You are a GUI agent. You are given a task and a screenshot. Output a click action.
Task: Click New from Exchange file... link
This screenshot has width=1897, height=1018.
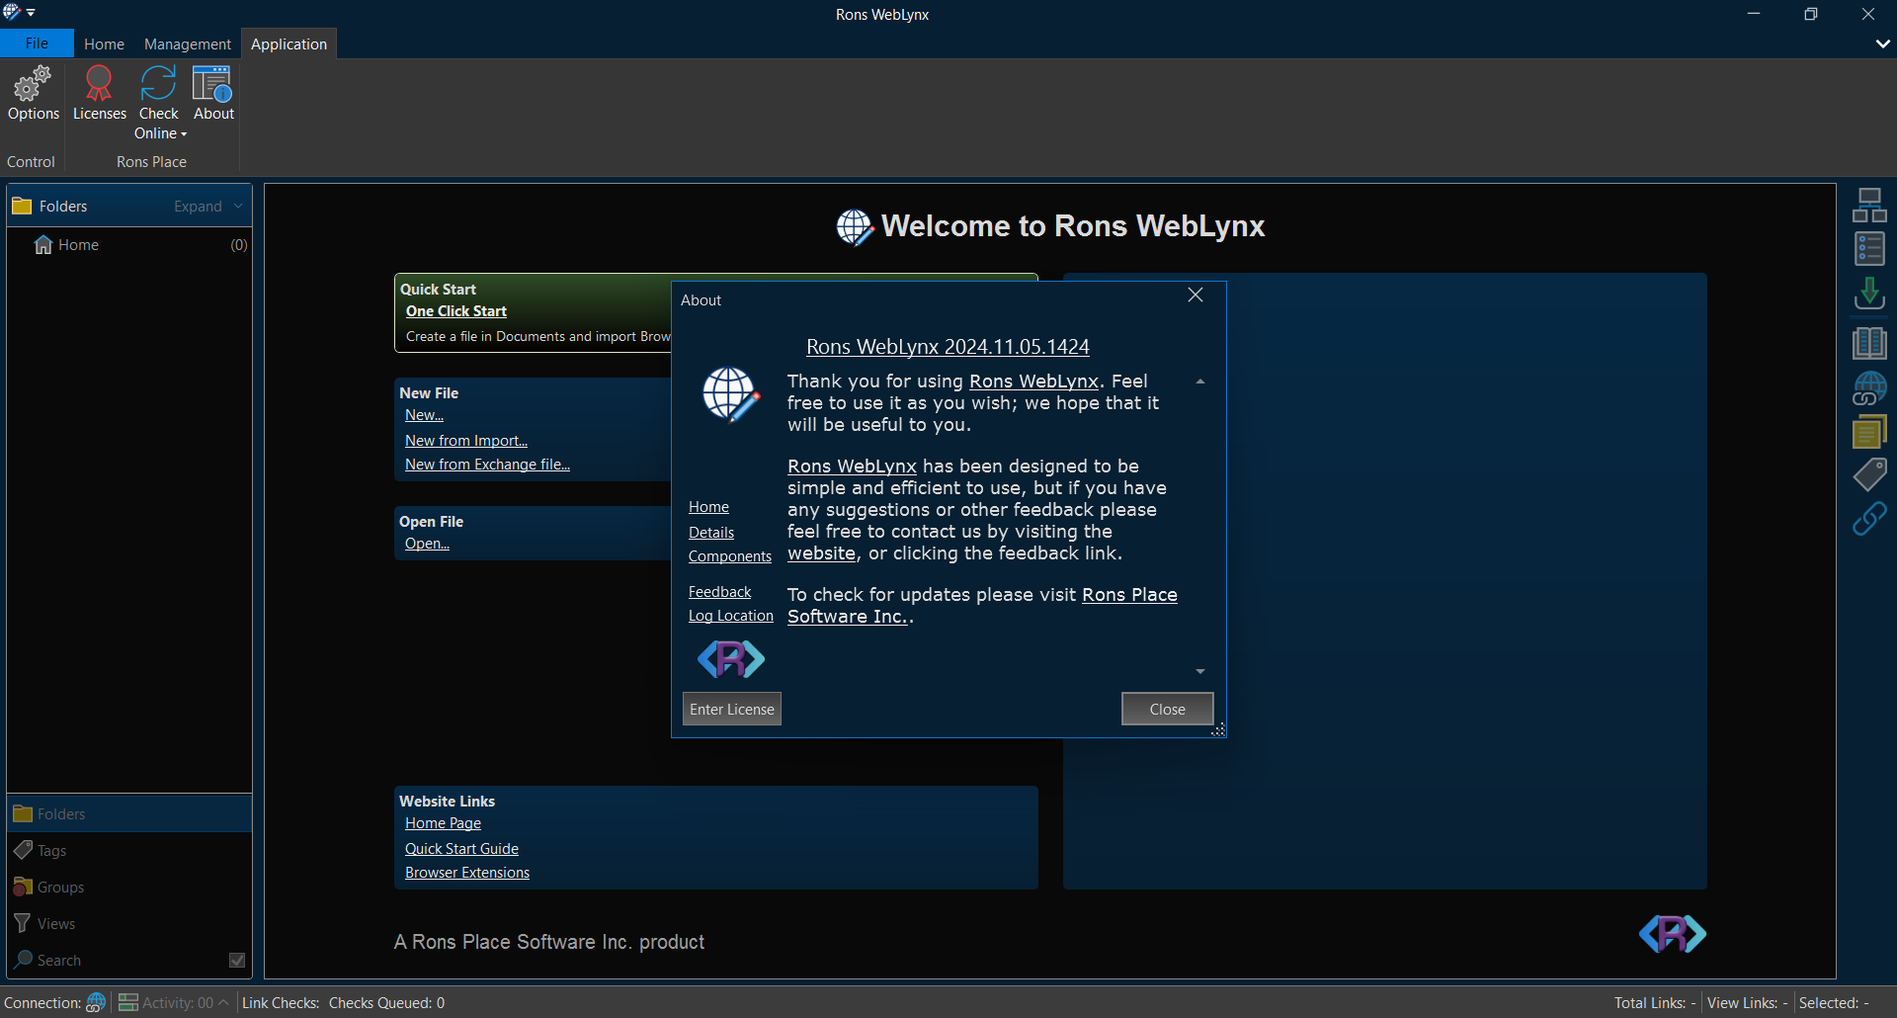pos(487,465)
